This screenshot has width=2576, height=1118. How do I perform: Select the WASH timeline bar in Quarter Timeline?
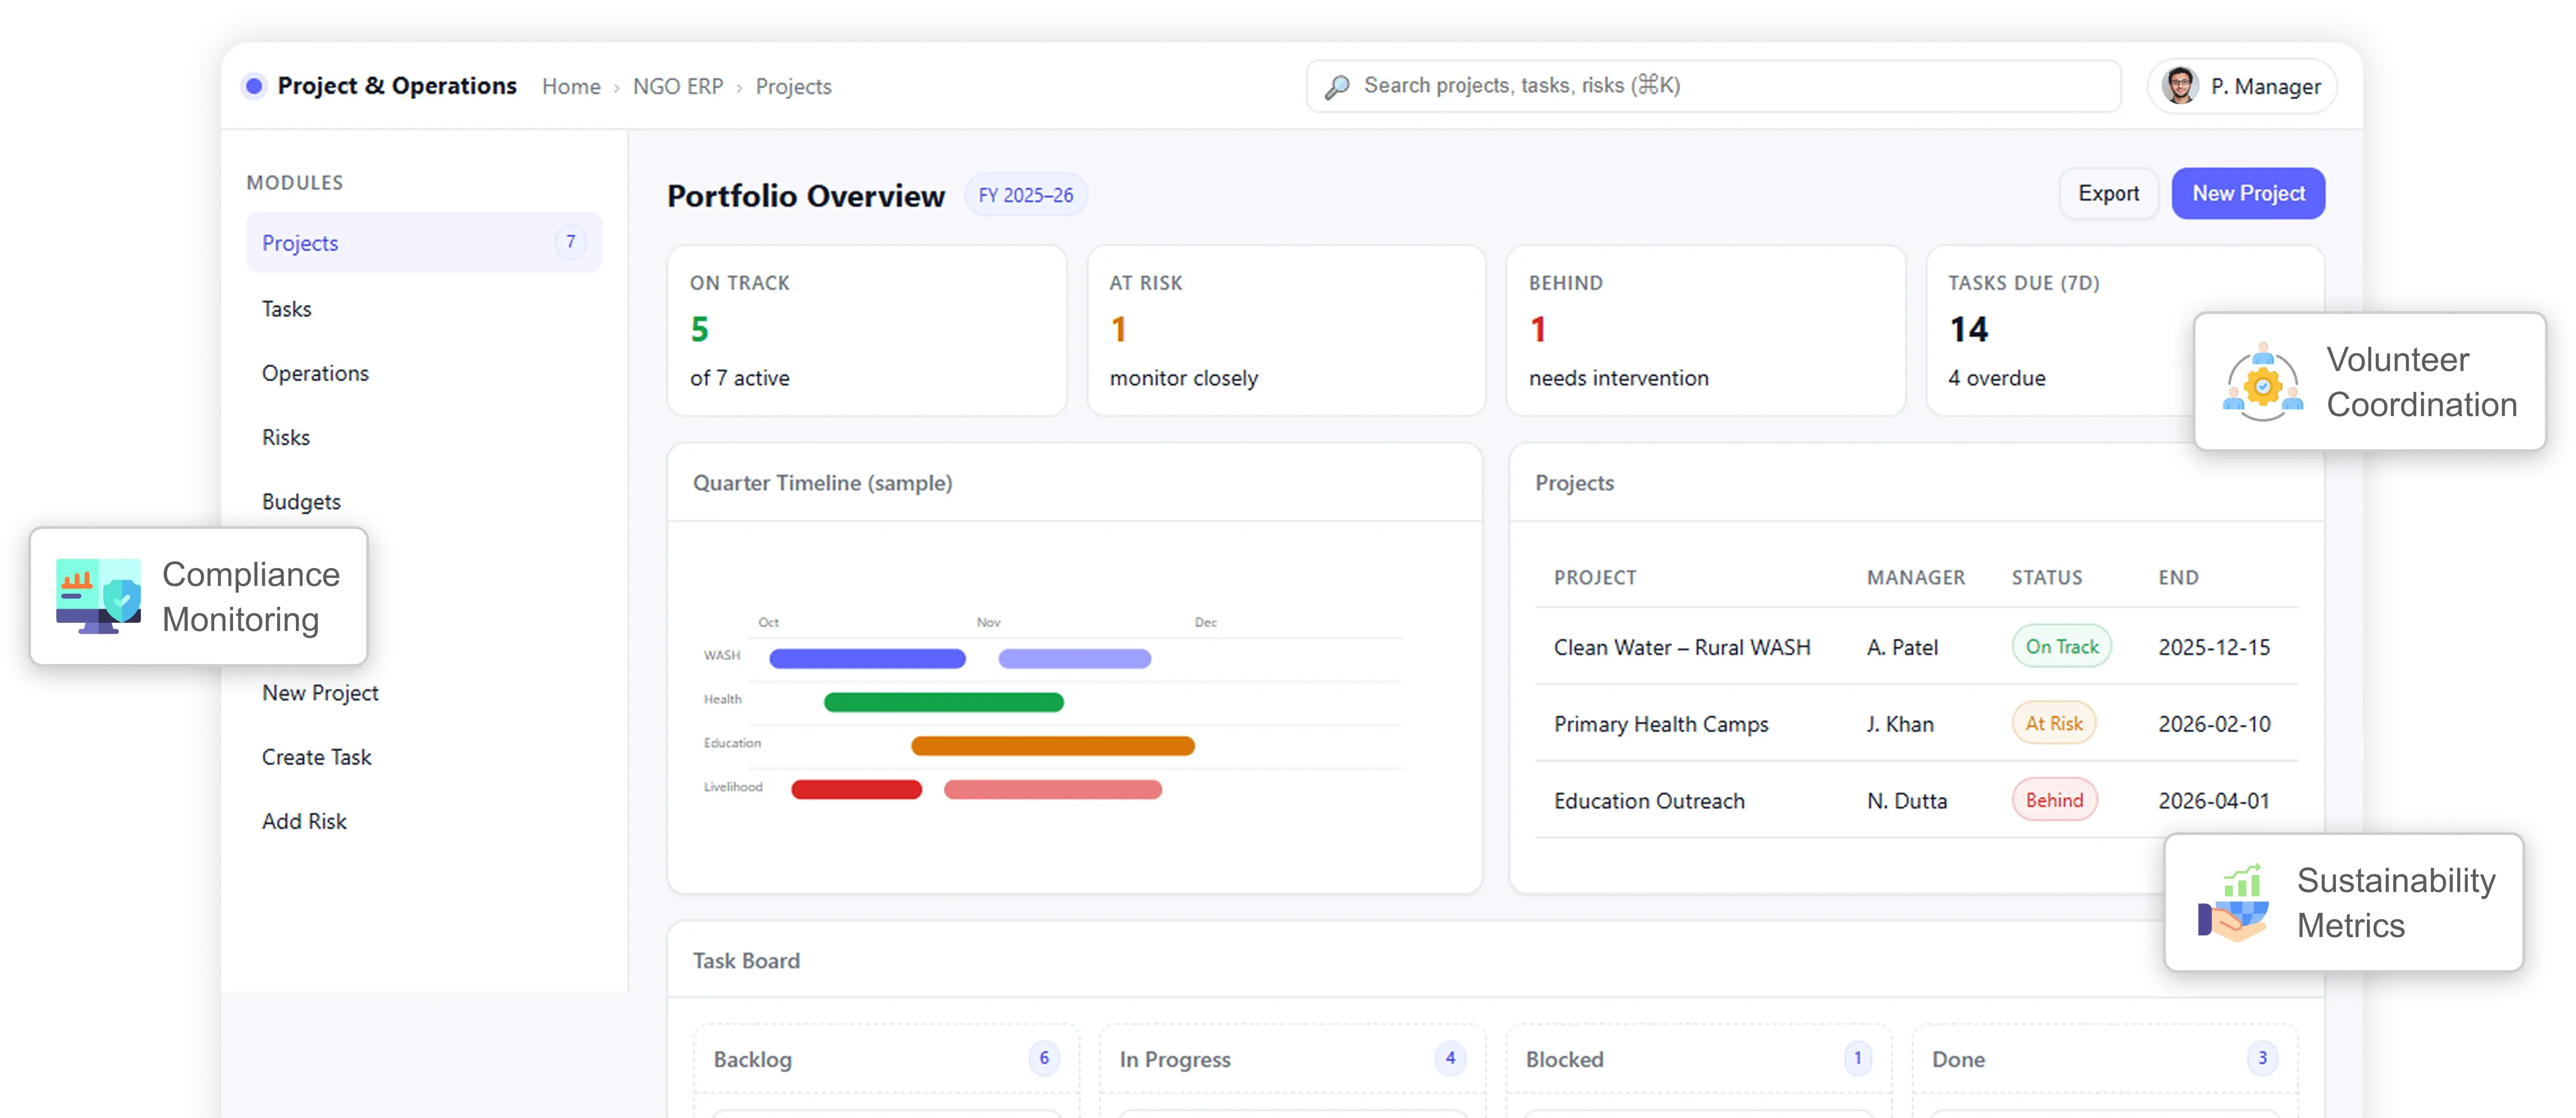(x=866, y=659)
